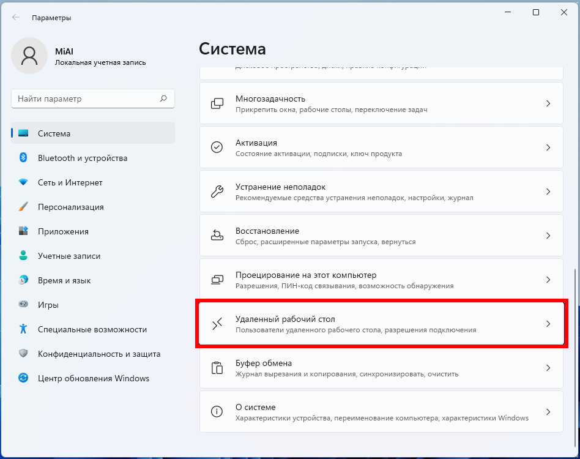Expand the Буфер обмена chevron arrow
This screenshot has height=459, width=580.
[x=548, y=368]
